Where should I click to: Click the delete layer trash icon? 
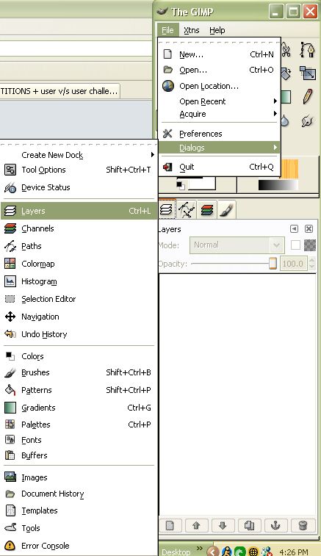pyautogui.click(x=303, y=525)
